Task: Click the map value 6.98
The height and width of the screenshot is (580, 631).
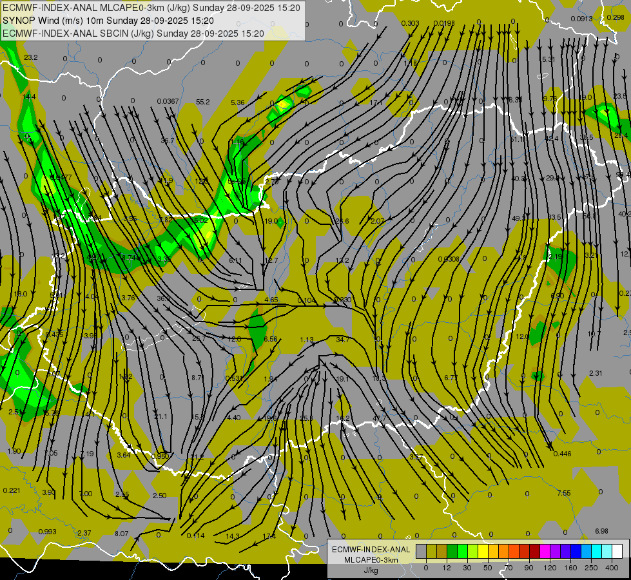Action: coord(601,531)
